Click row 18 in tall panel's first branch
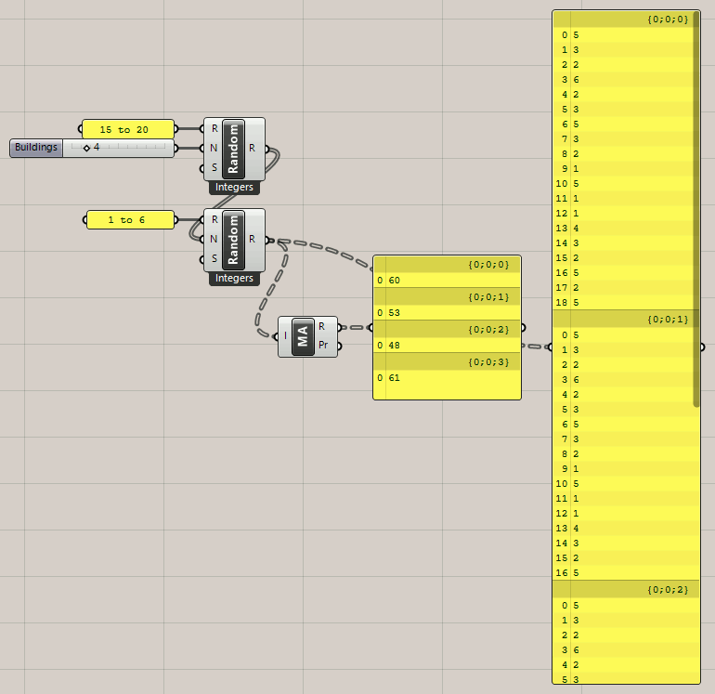The height and width of the screenshot is (694, 715). [x=626, y=303]
